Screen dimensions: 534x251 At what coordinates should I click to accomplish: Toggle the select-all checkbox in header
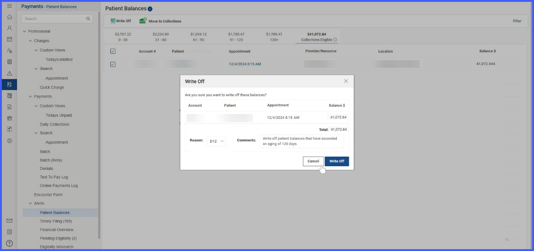click(113, 51)
